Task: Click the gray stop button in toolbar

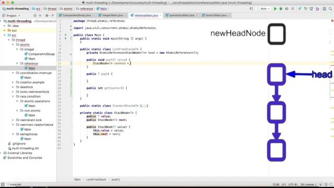Action: coord(293,9)
